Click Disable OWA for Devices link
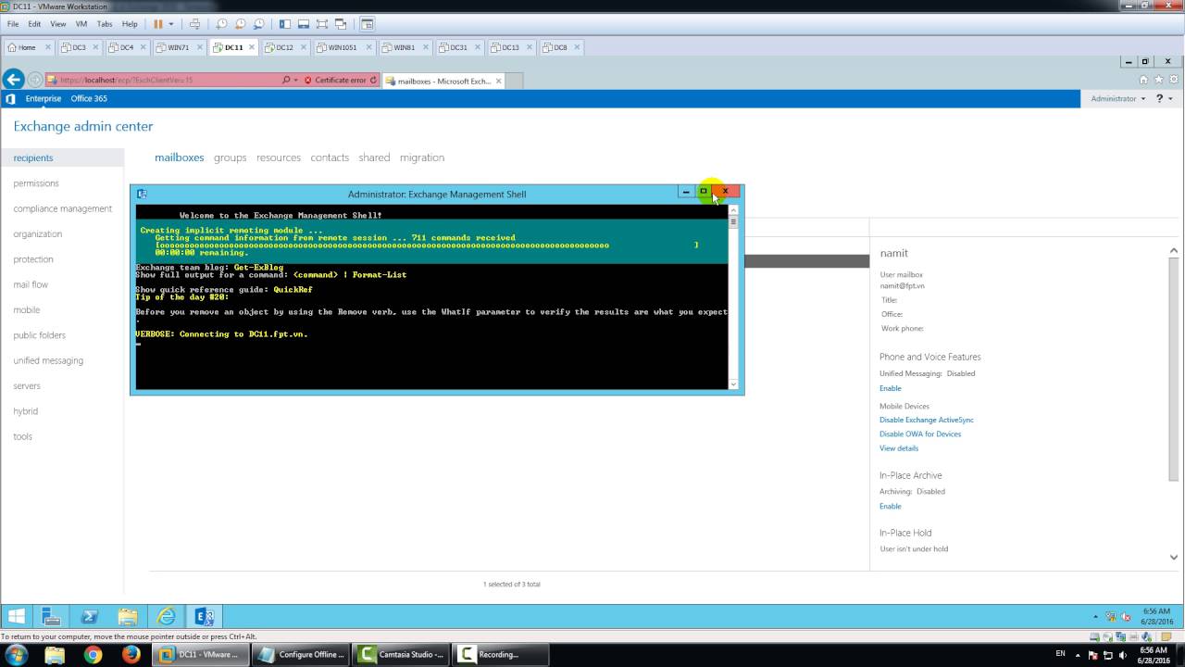Screen dimensions: 1185x667 [920, 434]
